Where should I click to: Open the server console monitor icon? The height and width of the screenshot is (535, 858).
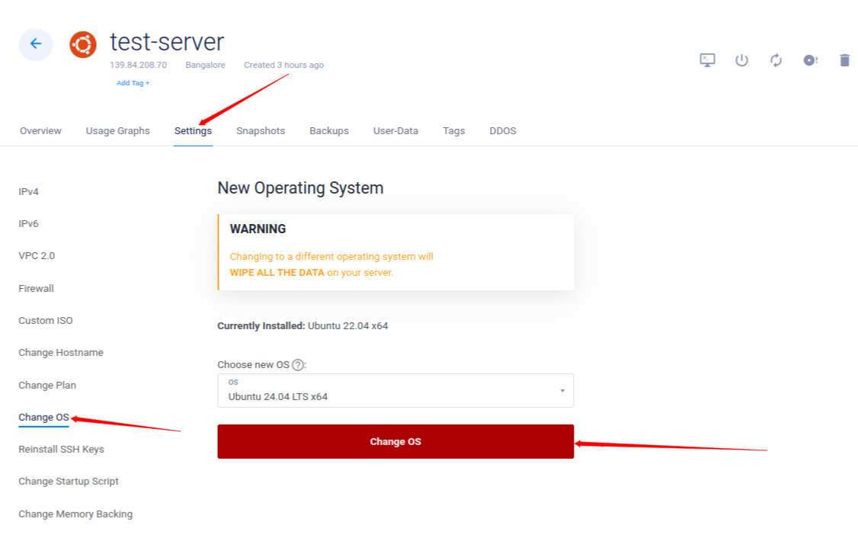tap(708, 60)
